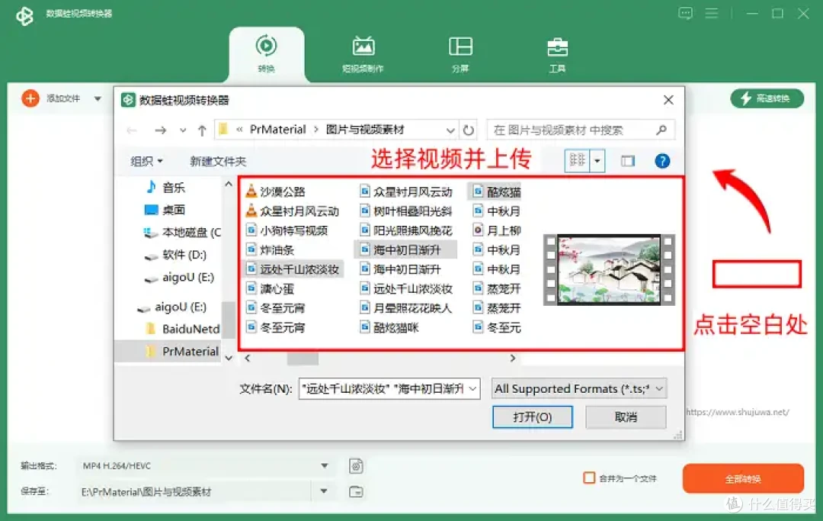Click the 高速转换 button

click(767, 98)
